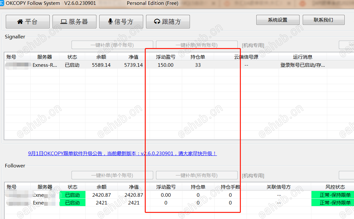
Task: Click 一键补单(单个账号) in the Signaller section
Action: click(x=112, y=45)
